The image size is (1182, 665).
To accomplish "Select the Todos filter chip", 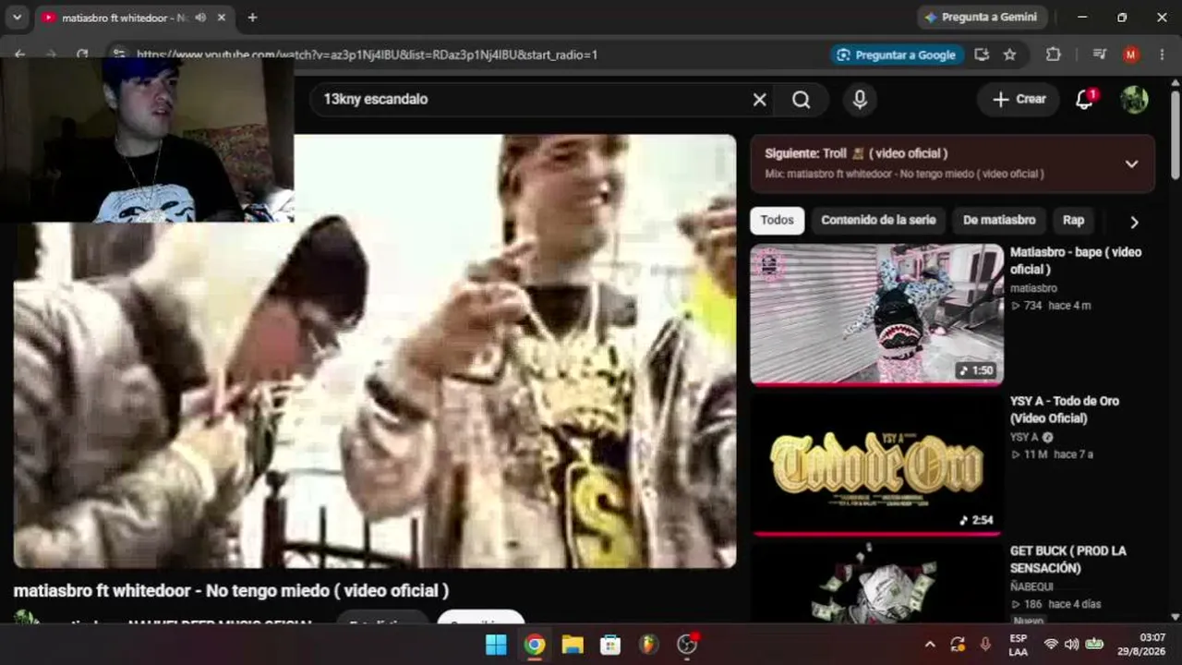I will (777, 220).
